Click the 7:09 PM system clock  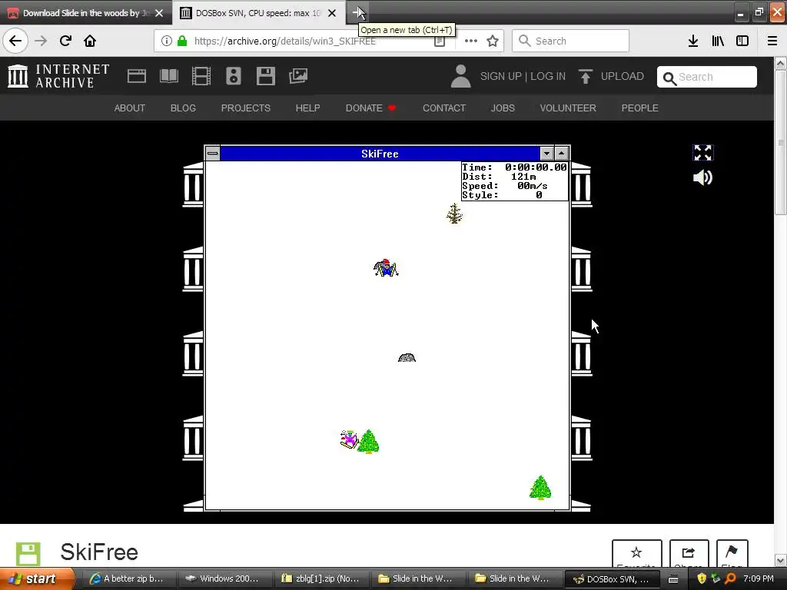click(x=759, y=578)
